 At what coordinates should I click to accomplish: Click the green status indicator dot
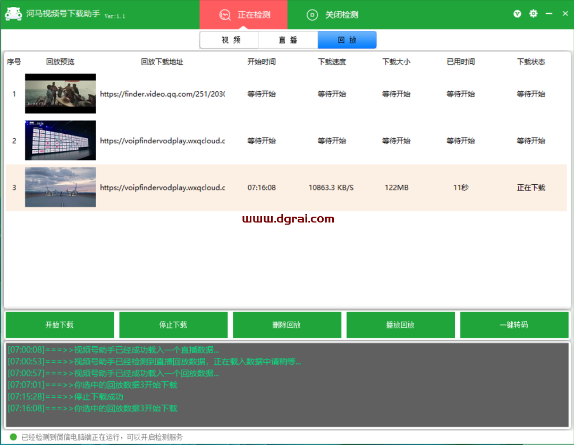[13, 437]
